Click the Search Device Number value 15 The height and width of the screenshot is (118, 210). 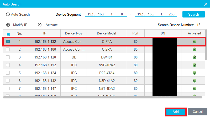[198, 25]
